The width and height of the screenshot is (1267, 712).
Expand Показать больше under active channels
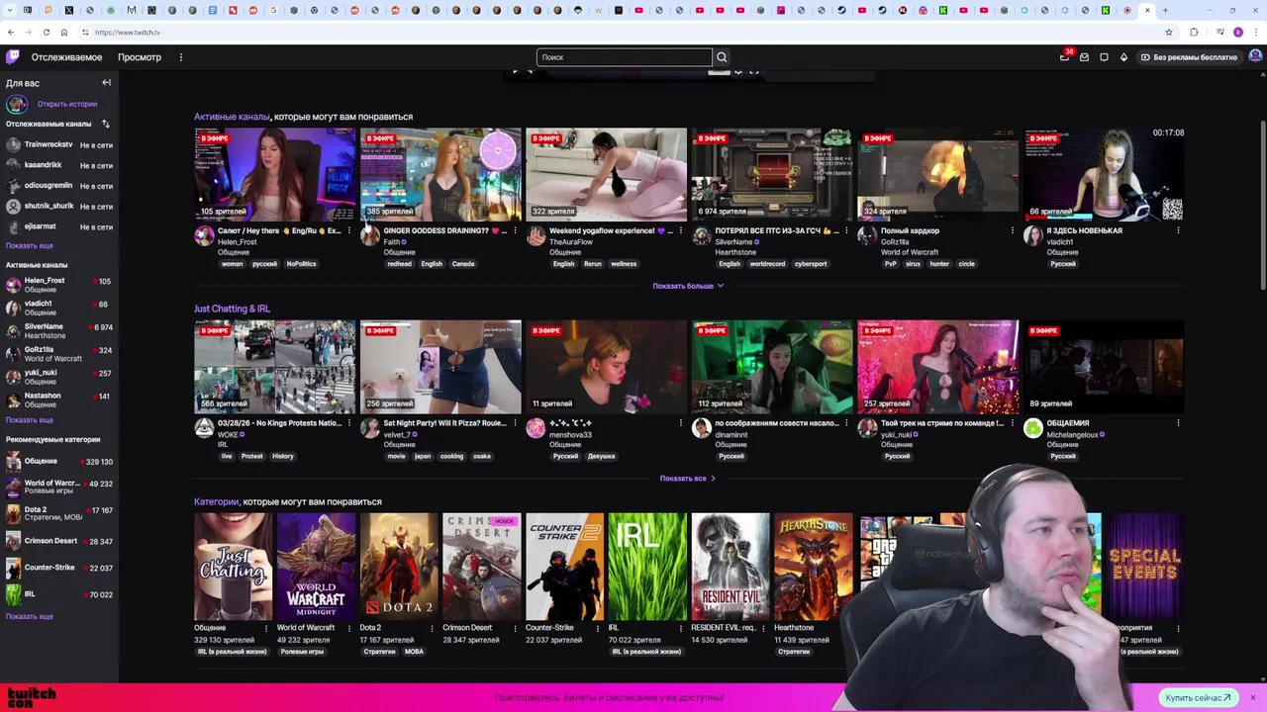pyautogui.click(x=688, y=286)
